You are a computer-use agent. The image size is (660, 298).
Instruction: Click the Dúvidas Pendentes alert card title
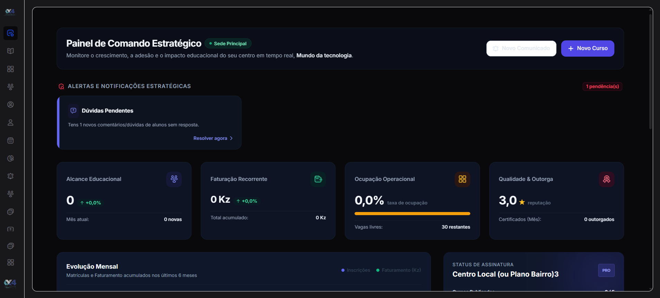pos(107,110)
